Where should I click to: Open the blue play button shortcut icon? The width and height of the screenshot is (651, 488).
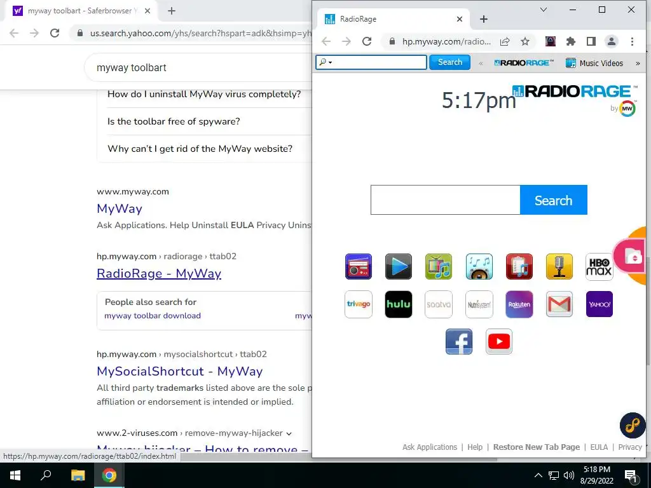pyautogui.click(x=398, y=266)
